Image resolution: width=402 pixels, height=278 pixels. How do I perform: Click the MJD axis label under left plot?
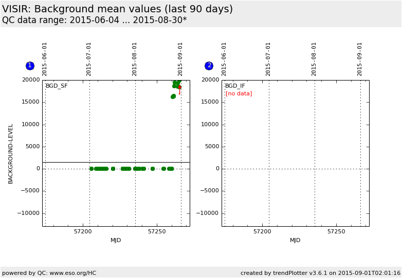[x=116, y=240]
